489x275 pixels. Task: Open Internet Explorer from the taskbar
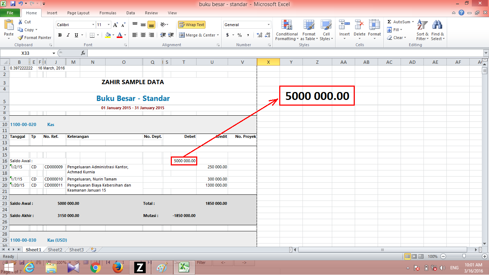(29, 267)
